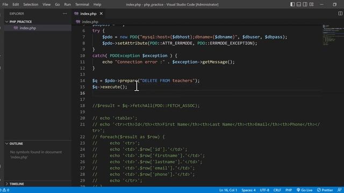Open the Go menu
The width and height of the screenshot is (344, 193).
[58, 4]
